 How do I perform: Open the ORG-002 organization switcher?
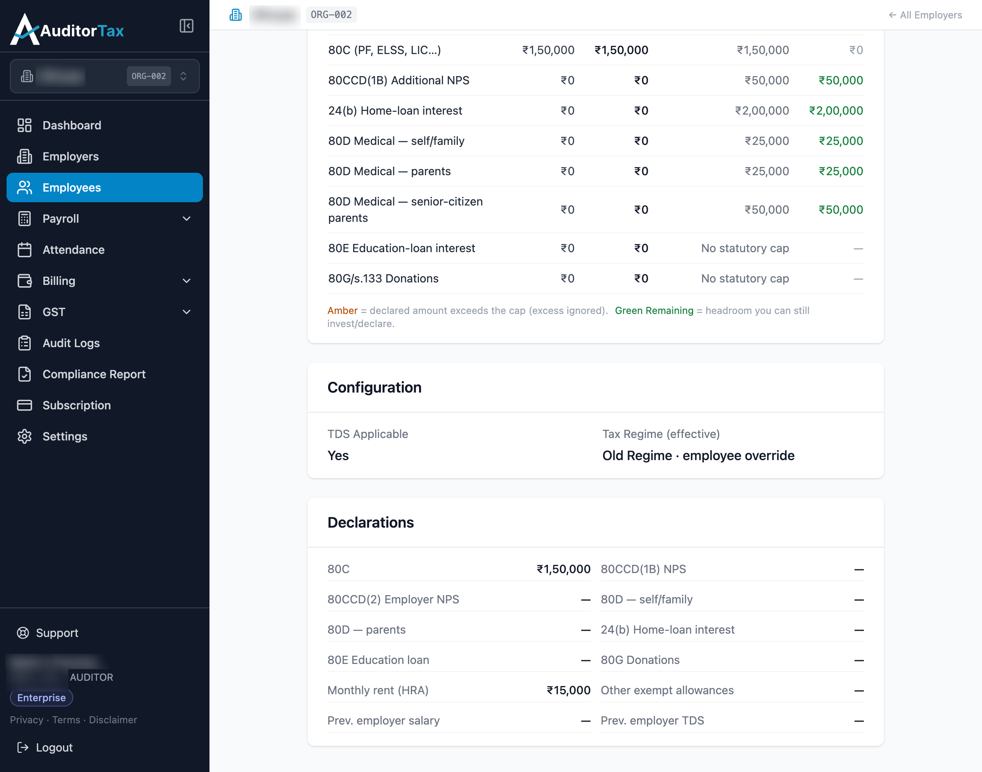pos(104,76)
